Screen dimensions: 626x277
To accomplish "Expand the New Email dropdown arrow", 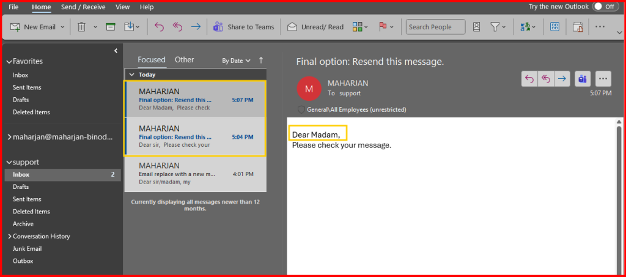I will coord(63,27).
